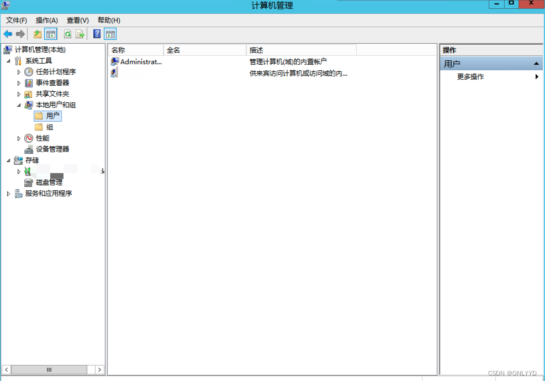Select description 供来宾访问计算机或访问域的内...
Image resolution: width=545 pixels, height=381 pixels.
pos(298,74)
